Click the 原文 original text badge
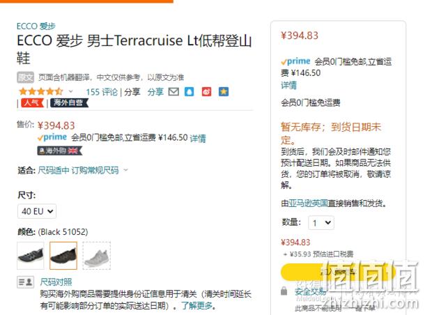The image size is (425, 315). pos(26,77)
